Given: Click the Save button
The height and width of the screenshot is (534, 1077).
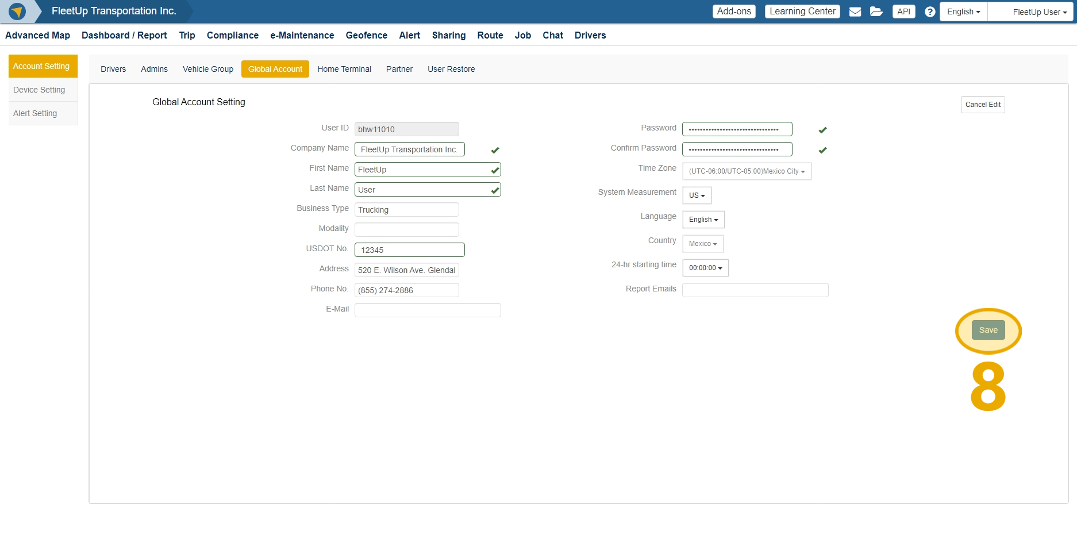Looking at the screenshot, I should pos(988,330).
